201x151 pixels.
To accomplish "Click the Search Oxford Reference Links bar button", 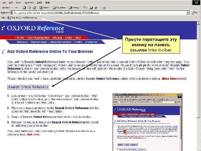I will tap(22, 18).
